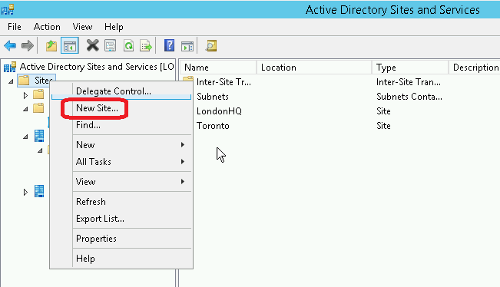The width and height of the screenshot is (500, 287).
Task: Open the Help menu in the menu bar
Action: [x=114, y=27]
